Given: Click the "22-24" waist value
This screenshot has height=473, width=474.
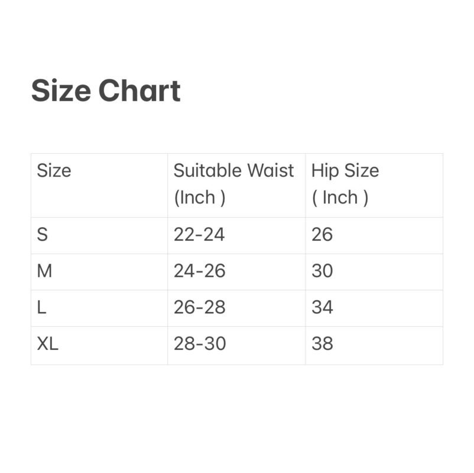Looking at the screenshot, I should 199,235.
